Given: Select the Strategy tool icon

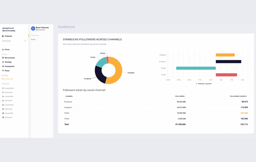Looking at the screenshot, I should 3,62.
